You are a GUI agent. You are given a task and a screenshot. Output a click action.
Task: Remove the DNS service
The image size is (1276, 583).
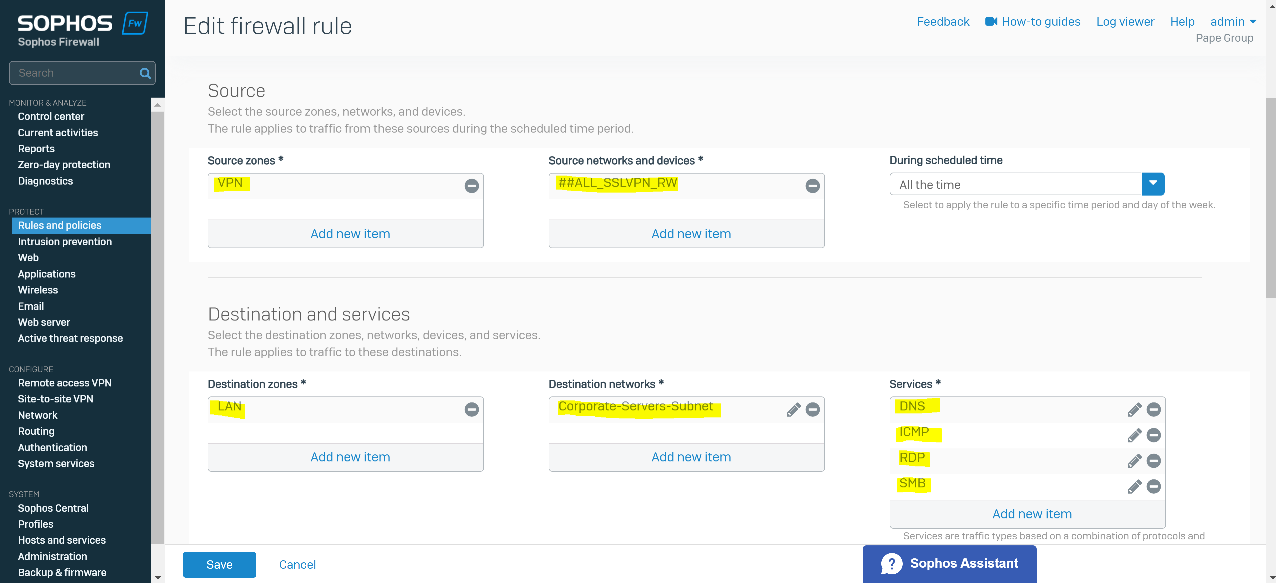click(1154, 409)
